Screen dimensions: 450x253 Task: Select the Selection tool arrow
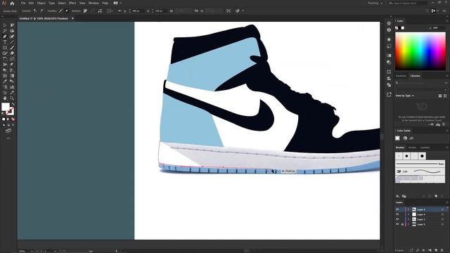(x=5, y=25)
